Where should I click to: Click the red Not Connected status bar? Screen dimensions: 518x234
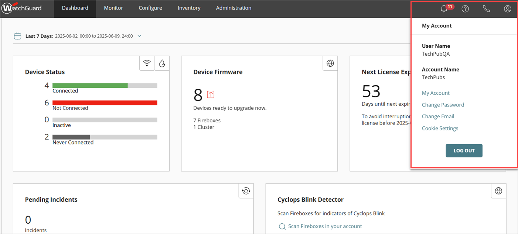point(105,103)
